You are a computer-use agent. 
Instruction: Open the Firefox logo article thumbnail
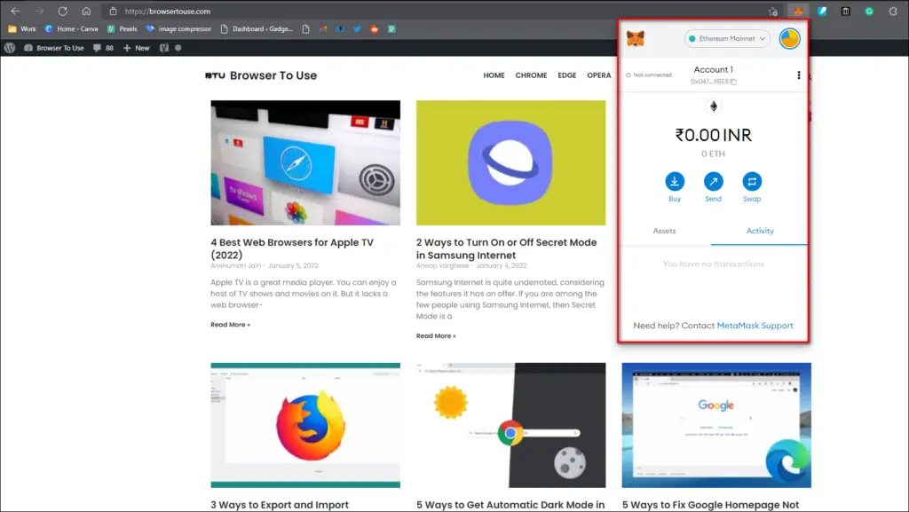click(305, 425)
